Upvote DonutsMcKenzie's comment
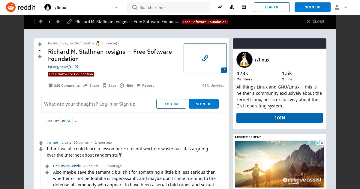 47,166
